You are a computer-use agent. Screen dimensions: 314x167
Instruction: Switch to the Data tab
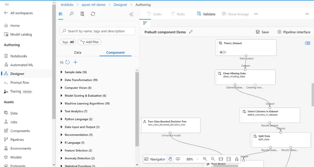point(78,53)
